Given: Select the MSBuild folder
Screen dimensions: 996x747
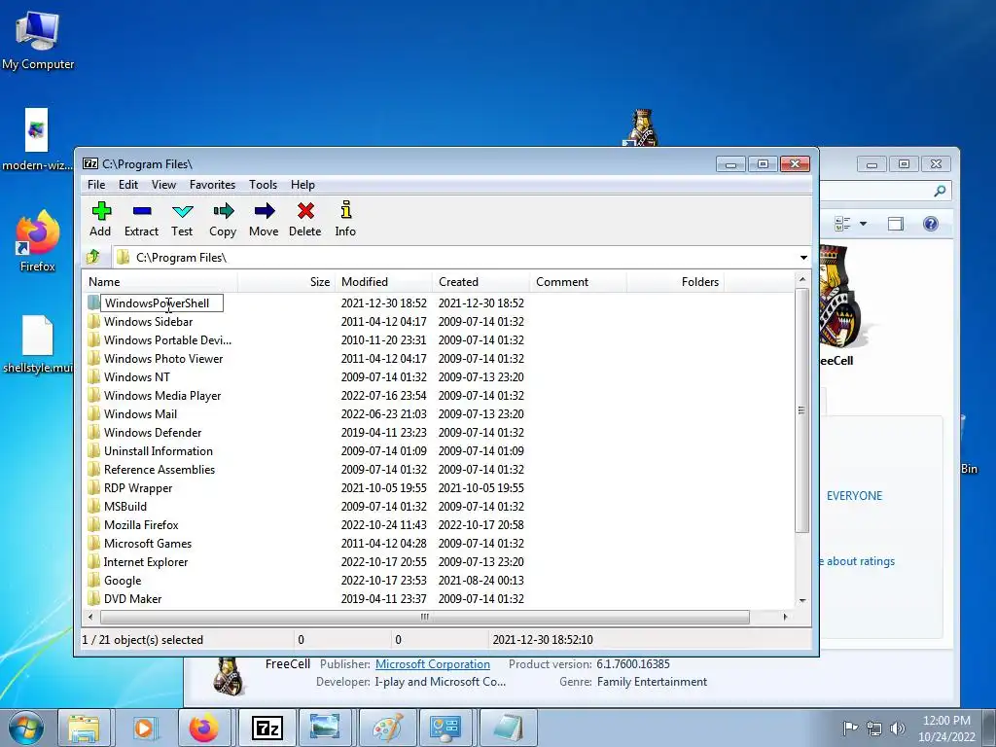Looking at the screenshot, I should point(125,506).
